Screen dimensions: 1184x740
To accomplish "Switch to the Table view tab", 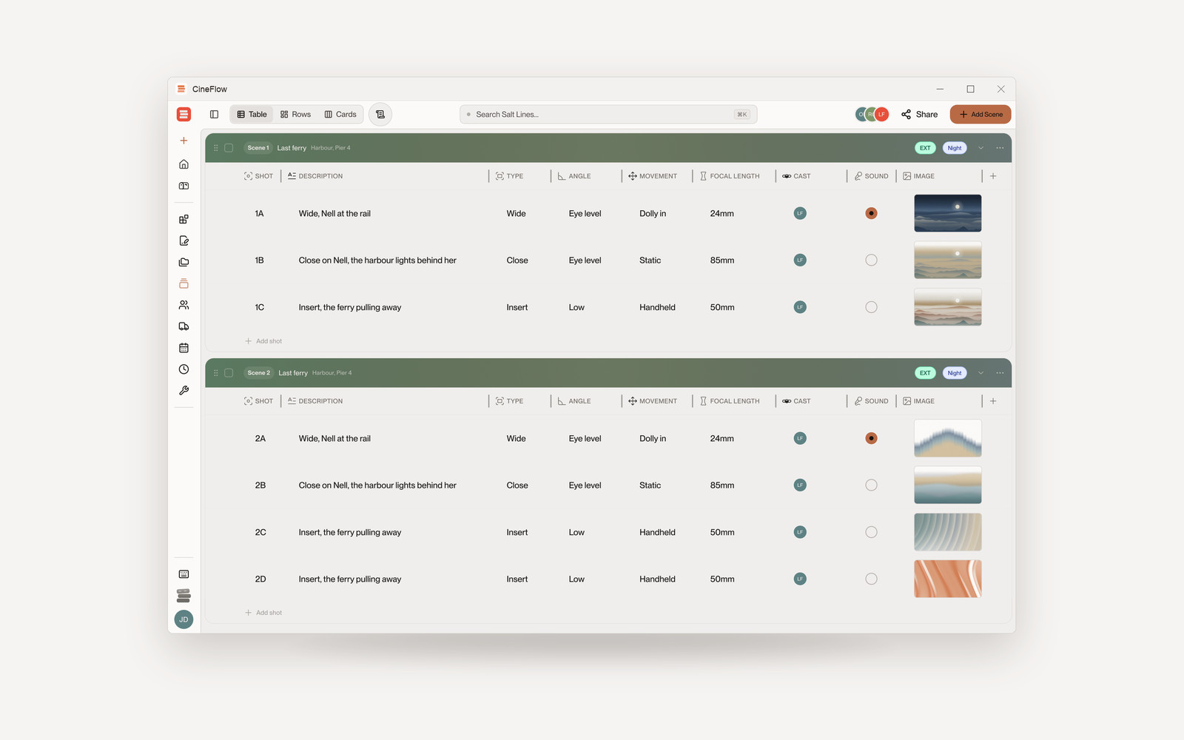I will pos(252,114).
